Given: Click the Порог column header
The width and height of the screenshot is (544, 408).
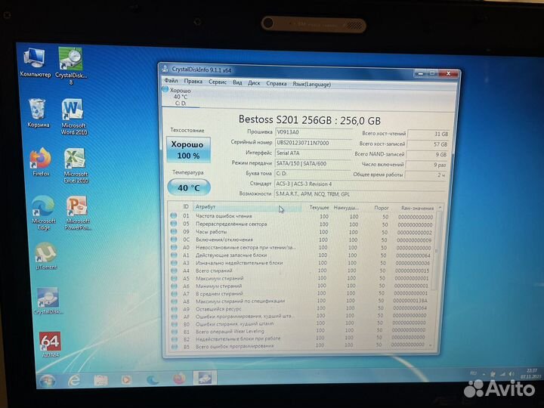Looking at the screenshot, I should pos(381,208).
